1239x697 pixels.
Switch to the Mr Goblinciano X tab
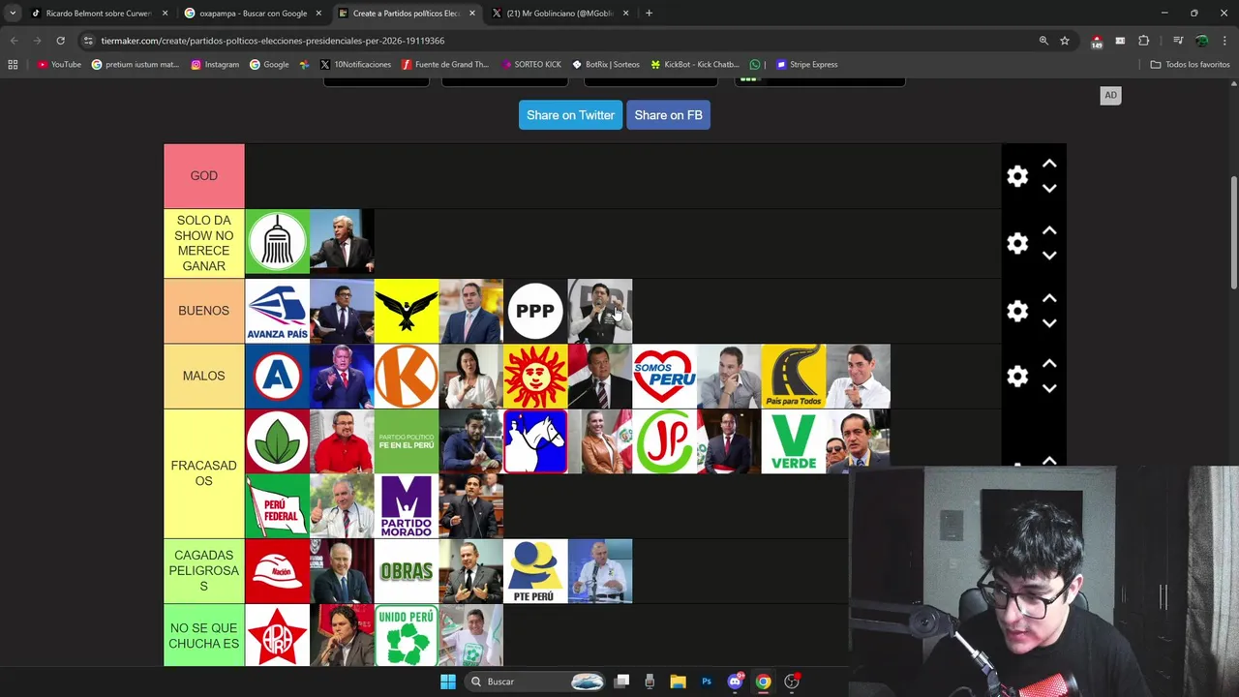coord(560,13)
